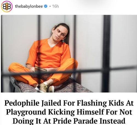Click the bee logo inside the avatar ring
The height and width of the screenshot is (125, 137).
[x=7, y=6]
